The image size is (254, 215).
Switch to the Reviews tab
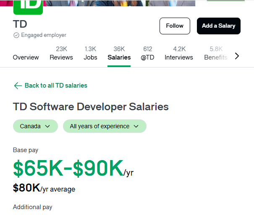pyautogui.click(x=61, y=53)
